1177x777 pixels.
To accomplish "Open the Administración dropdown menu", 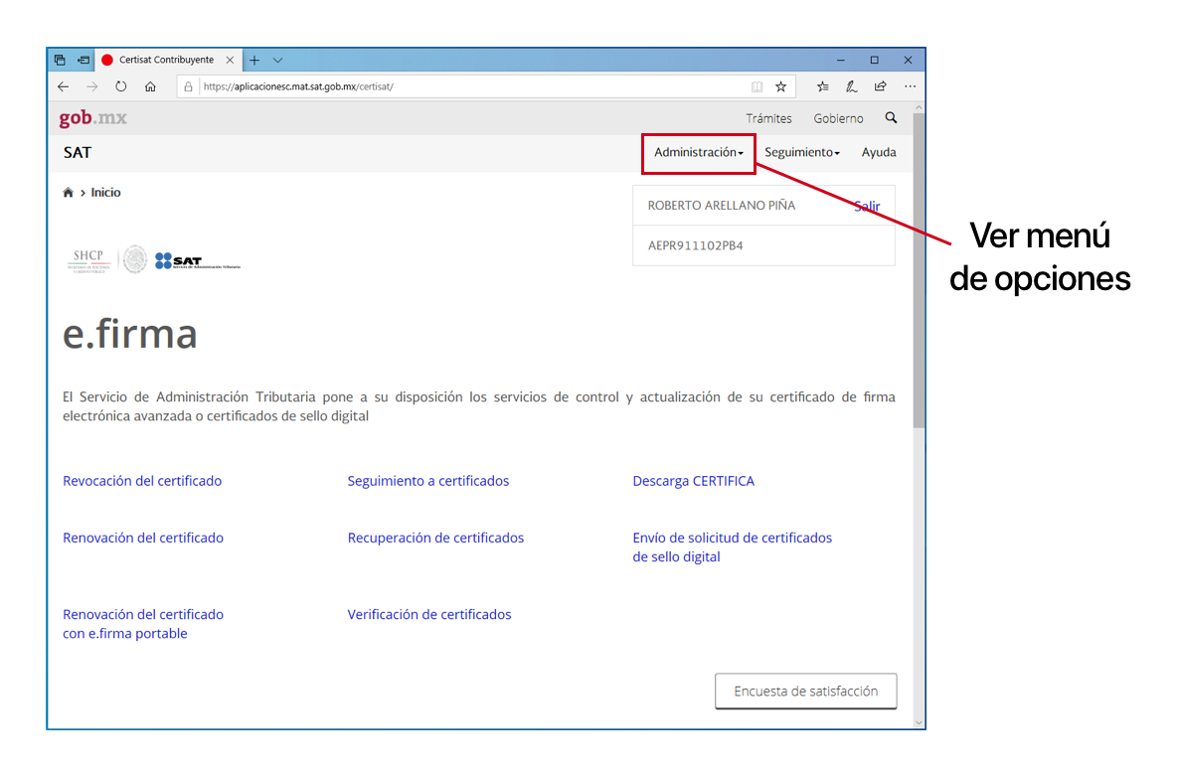I will tap(698, 152).
